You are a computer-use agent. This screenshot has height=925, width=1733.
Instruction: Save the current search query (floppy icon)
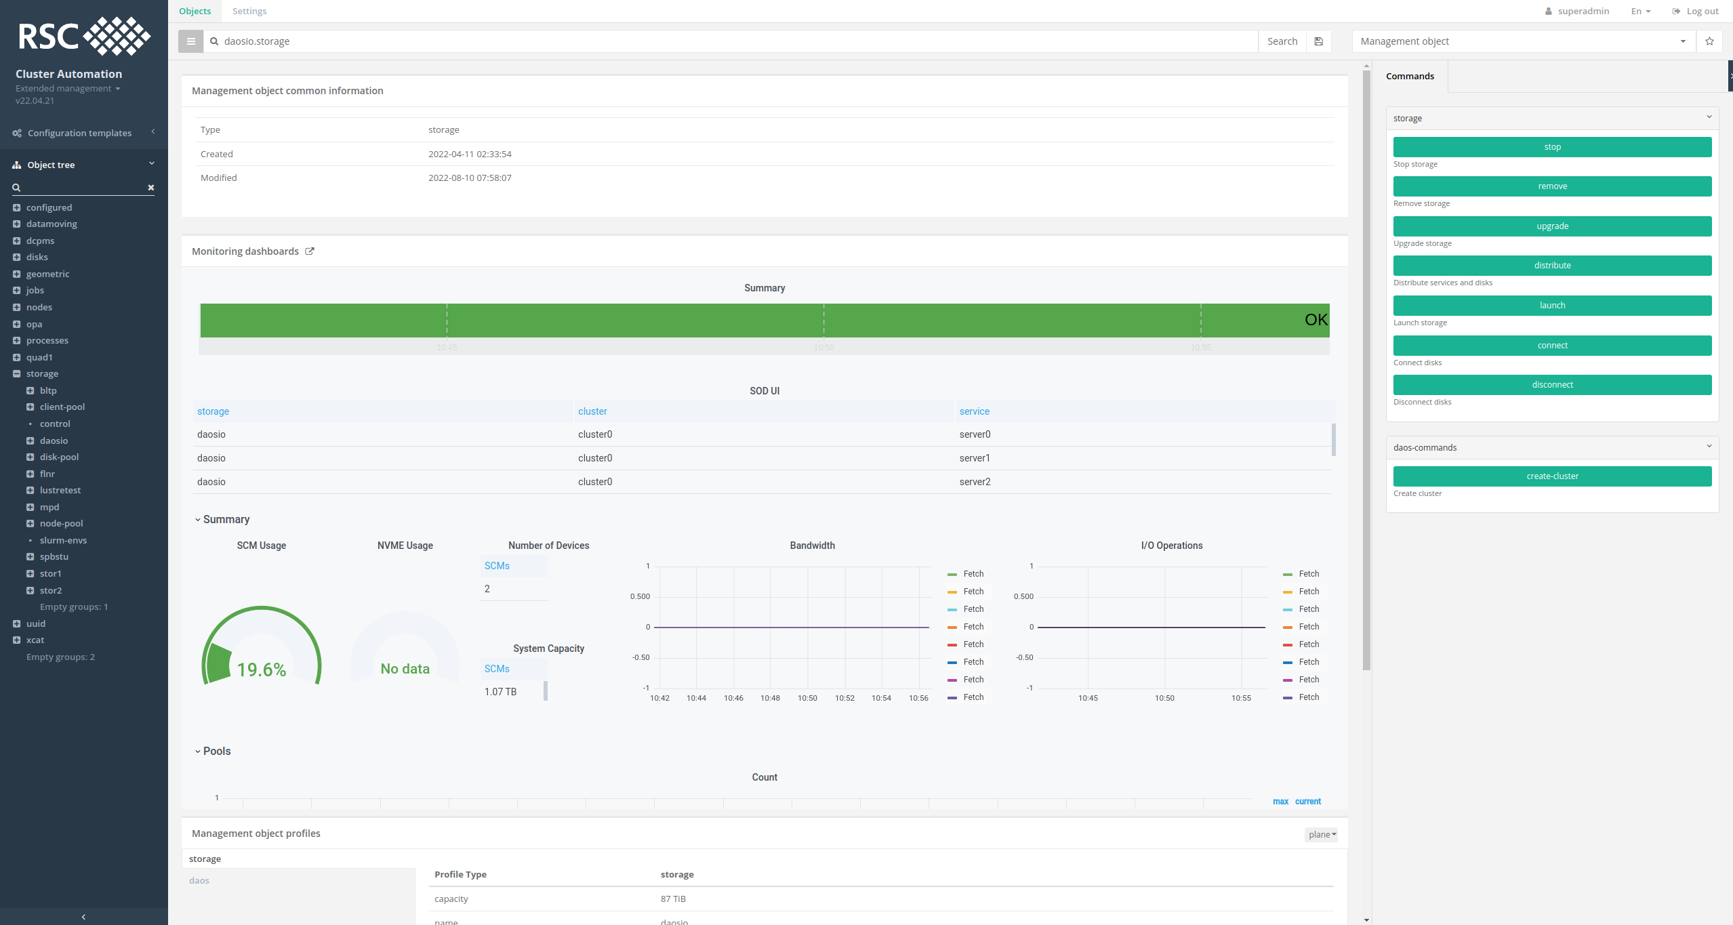[1318, 41]
